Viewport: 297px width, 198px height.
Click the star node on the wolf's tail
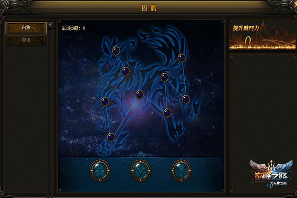182,58
